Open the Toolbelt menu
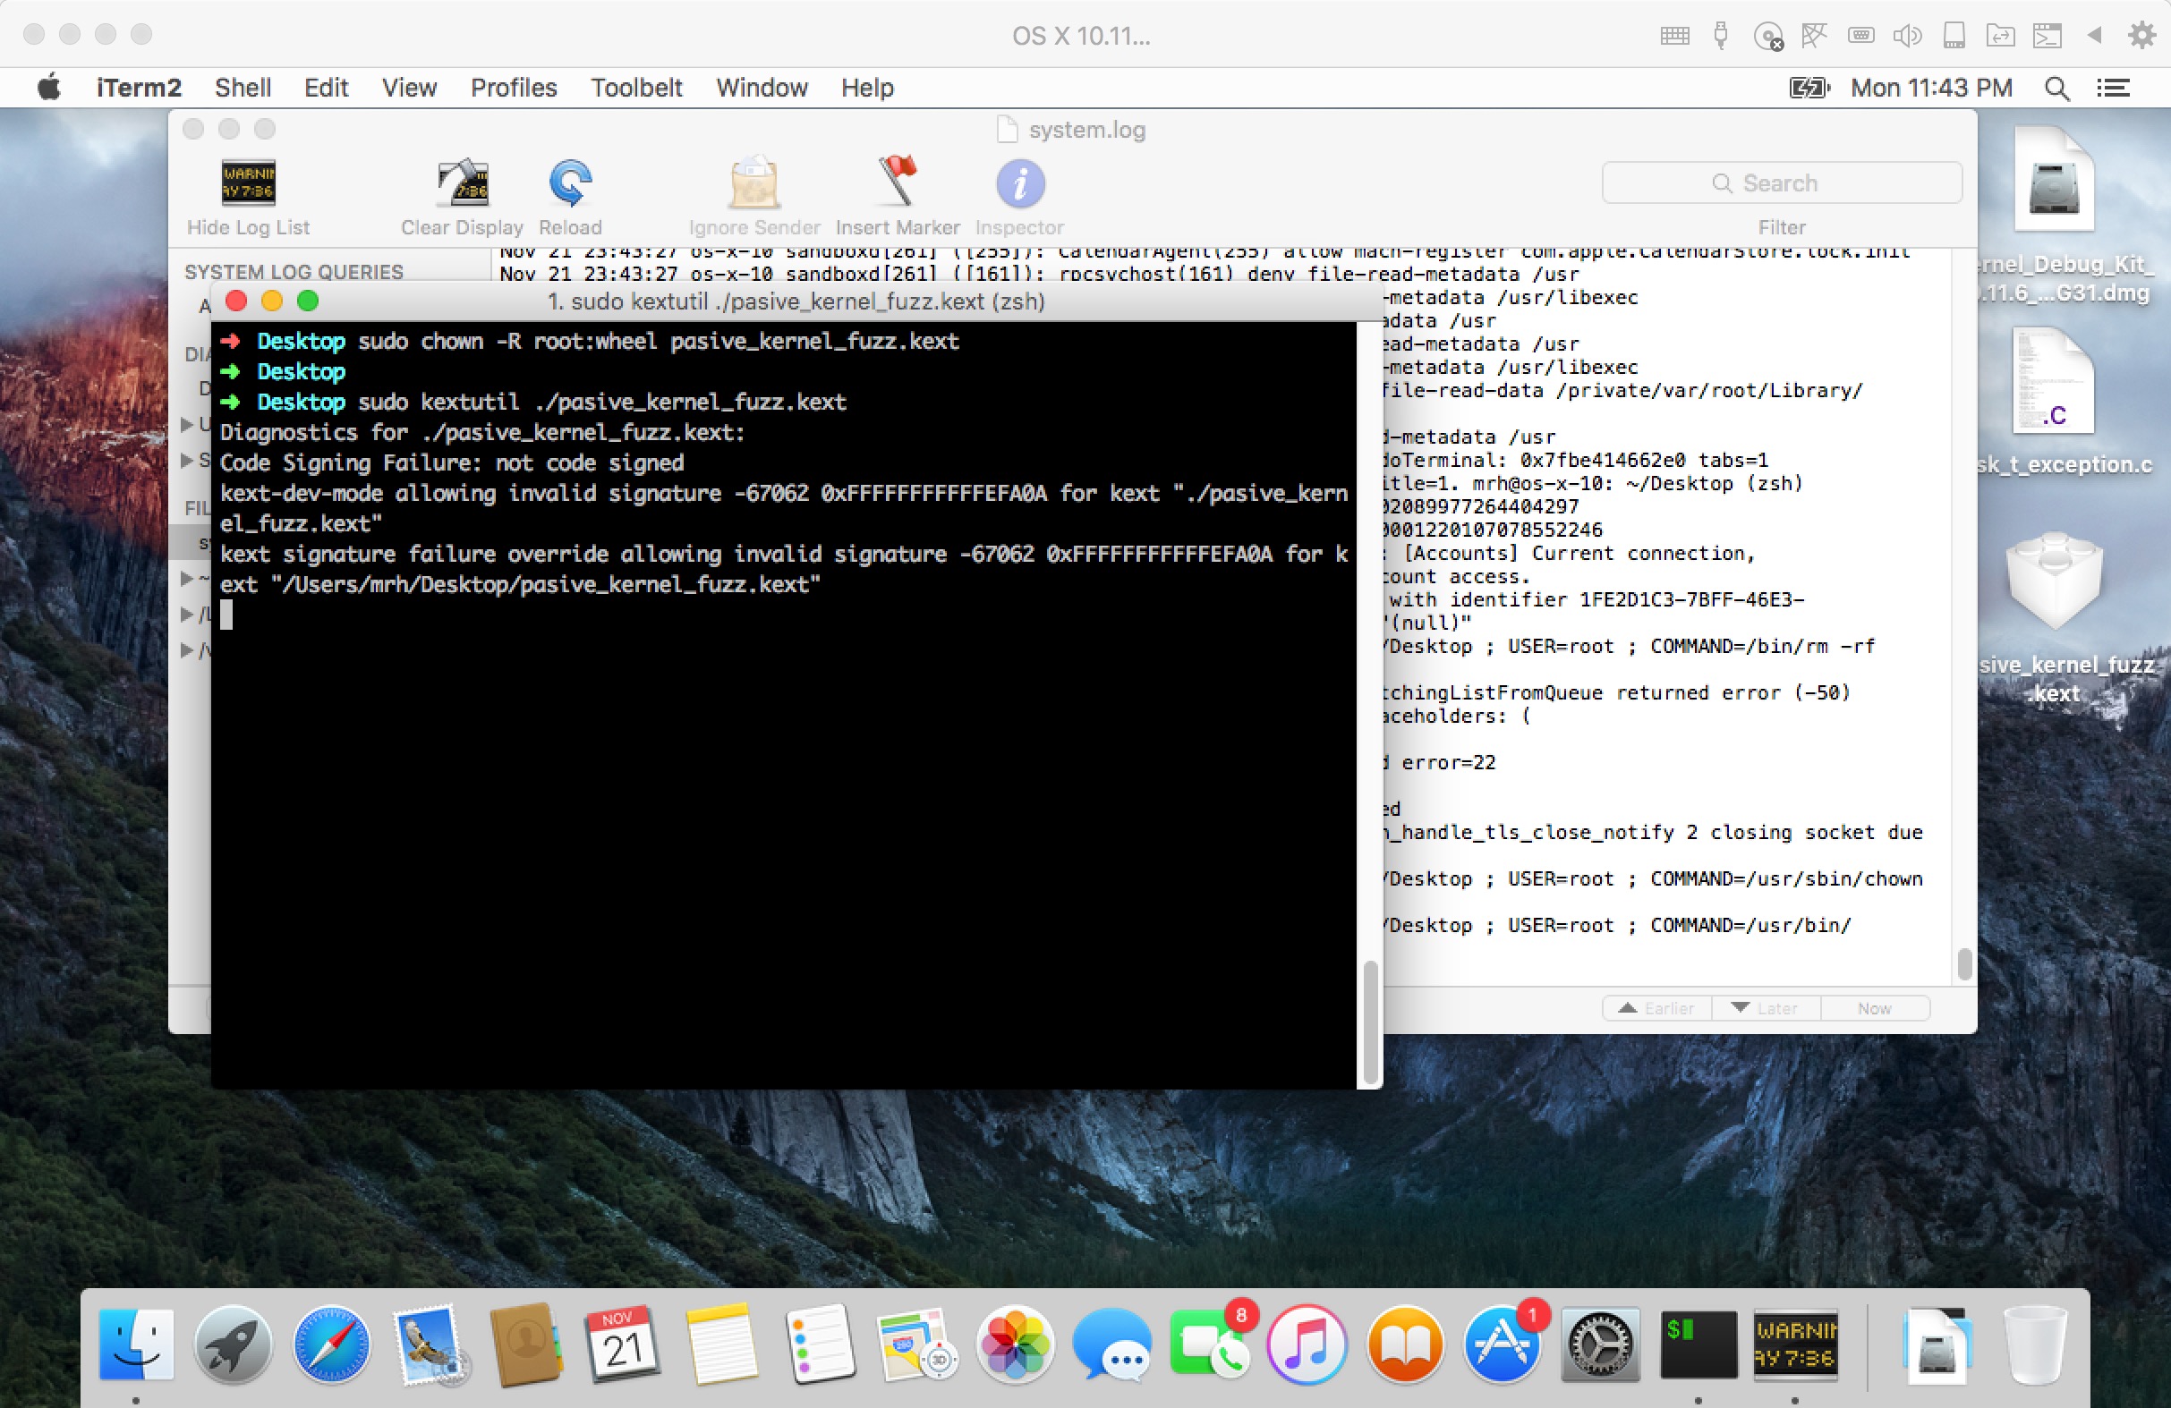 point(635,88)
